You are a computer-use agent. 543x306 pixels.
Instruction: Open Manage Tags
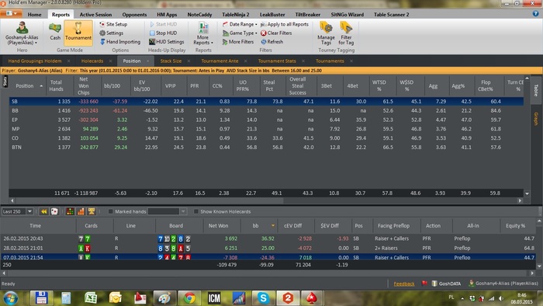coord(326,33)
